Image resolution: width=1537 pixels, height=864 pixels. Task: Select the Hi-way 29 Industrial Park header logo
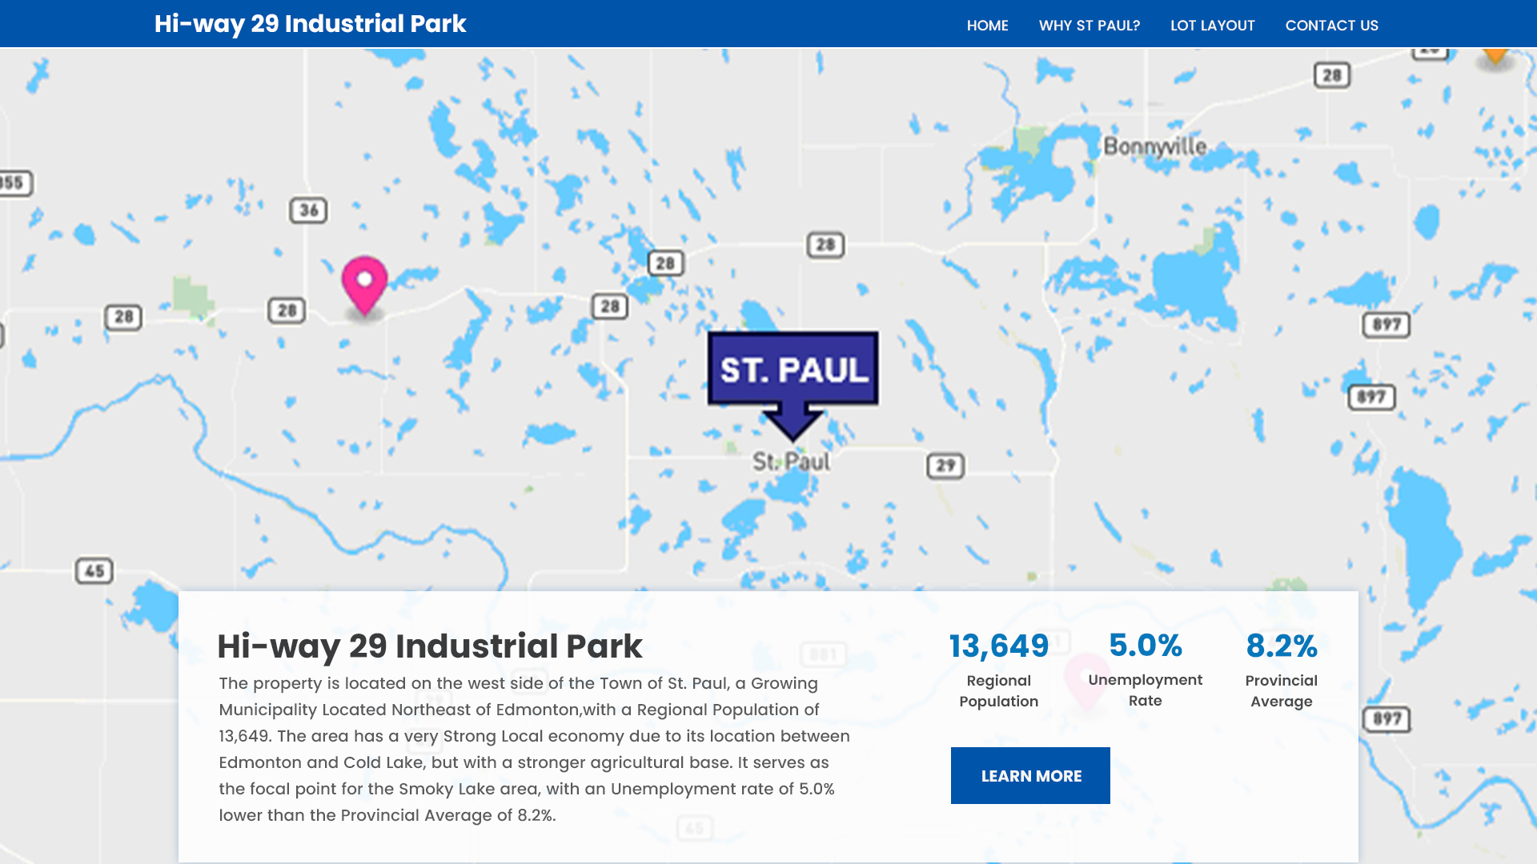coord(310,24)
